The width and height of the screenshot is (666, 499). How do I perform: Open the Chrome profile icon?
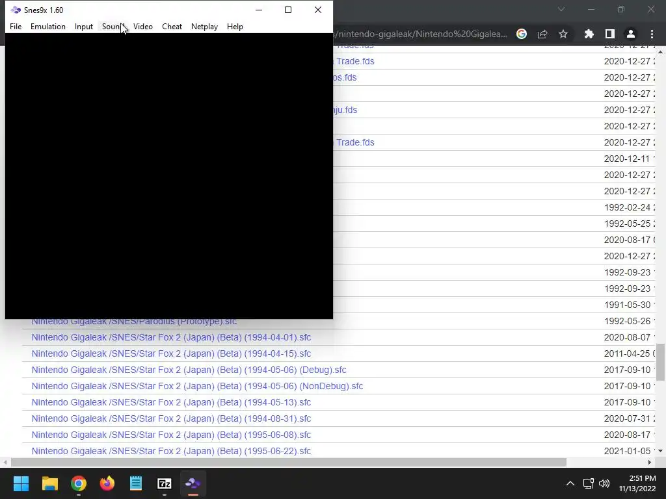(x=631, y=34)
